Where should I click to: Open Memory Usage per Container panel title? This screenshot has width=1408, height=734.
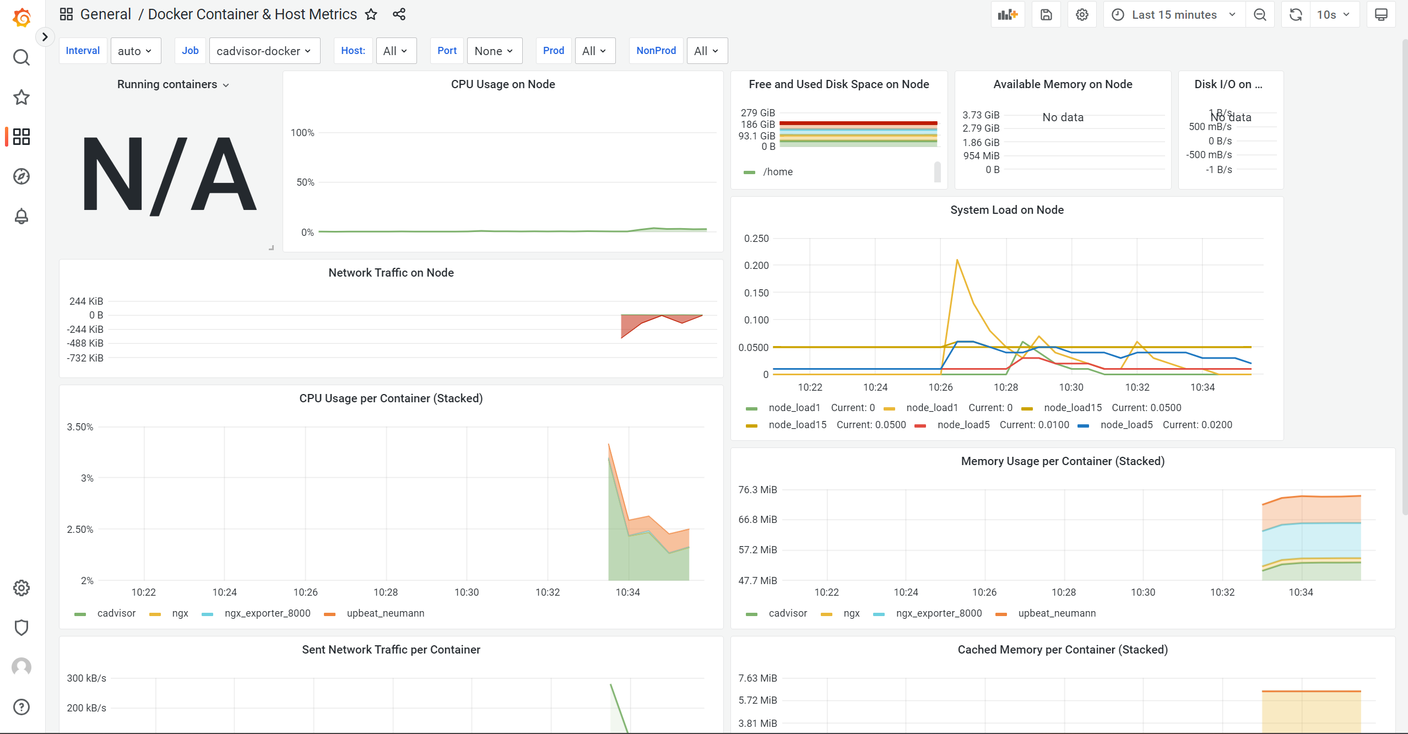coord(1063,461)
